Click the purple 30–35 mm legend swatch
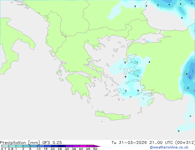195x150 pixels. (69, 146)
